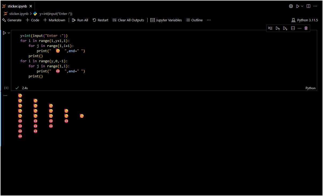Click Run by Line icon in cell toolbar
This screenshot has width=323, height=196.
270,28
